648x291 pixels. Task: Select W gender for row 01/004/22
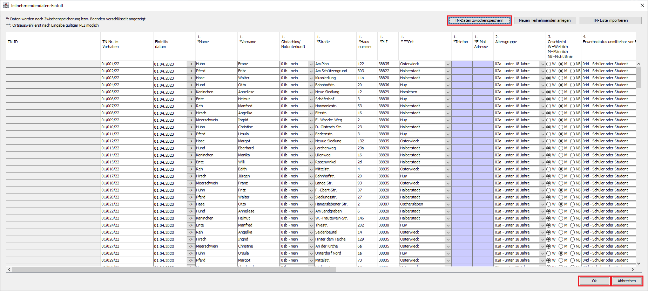(549, 85)
